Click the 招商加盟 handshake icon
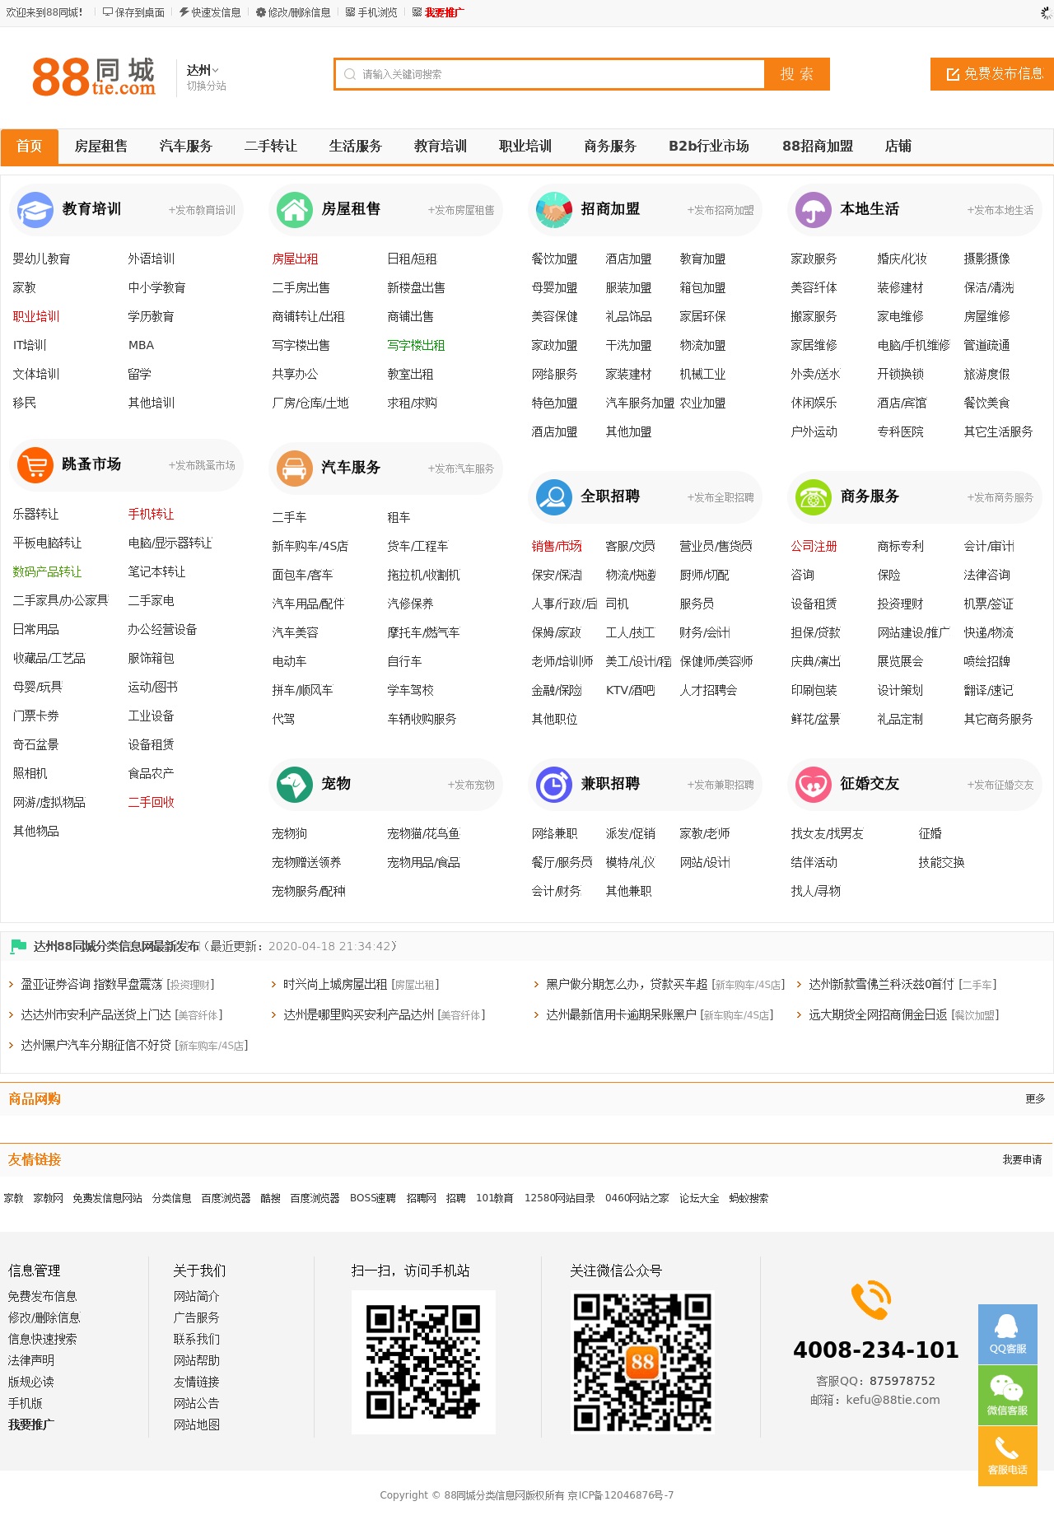 [553, 210]
